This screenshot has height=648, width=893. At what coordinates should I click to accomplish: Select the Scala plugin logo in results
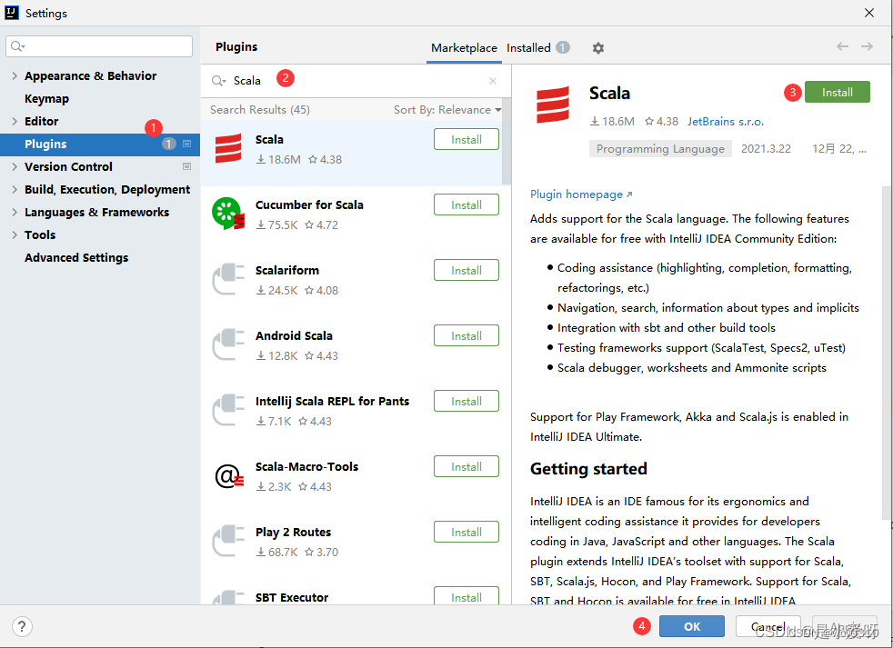[228, 149]
